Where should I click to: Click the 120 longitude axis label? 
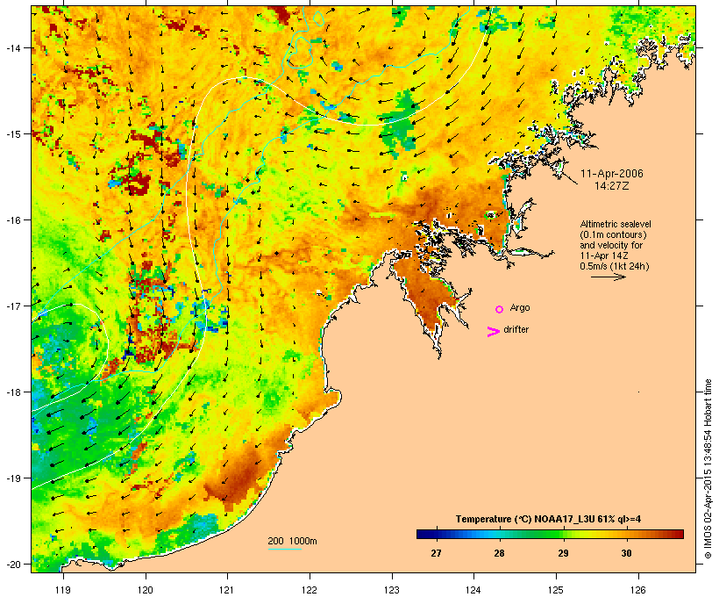pyautogui.click(x=146, y=590)
